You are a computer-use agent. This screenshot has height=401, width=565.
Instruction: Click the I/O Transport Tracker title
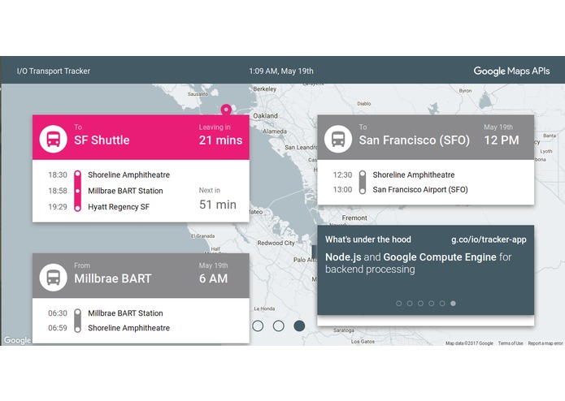point(54,71)
